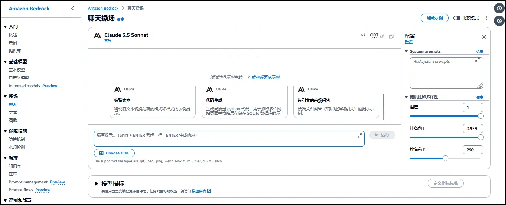Image resolution: width=506 pixels, height=205 pixels.
Task: Click the info circle icon at top right
Action: (499, 8)
